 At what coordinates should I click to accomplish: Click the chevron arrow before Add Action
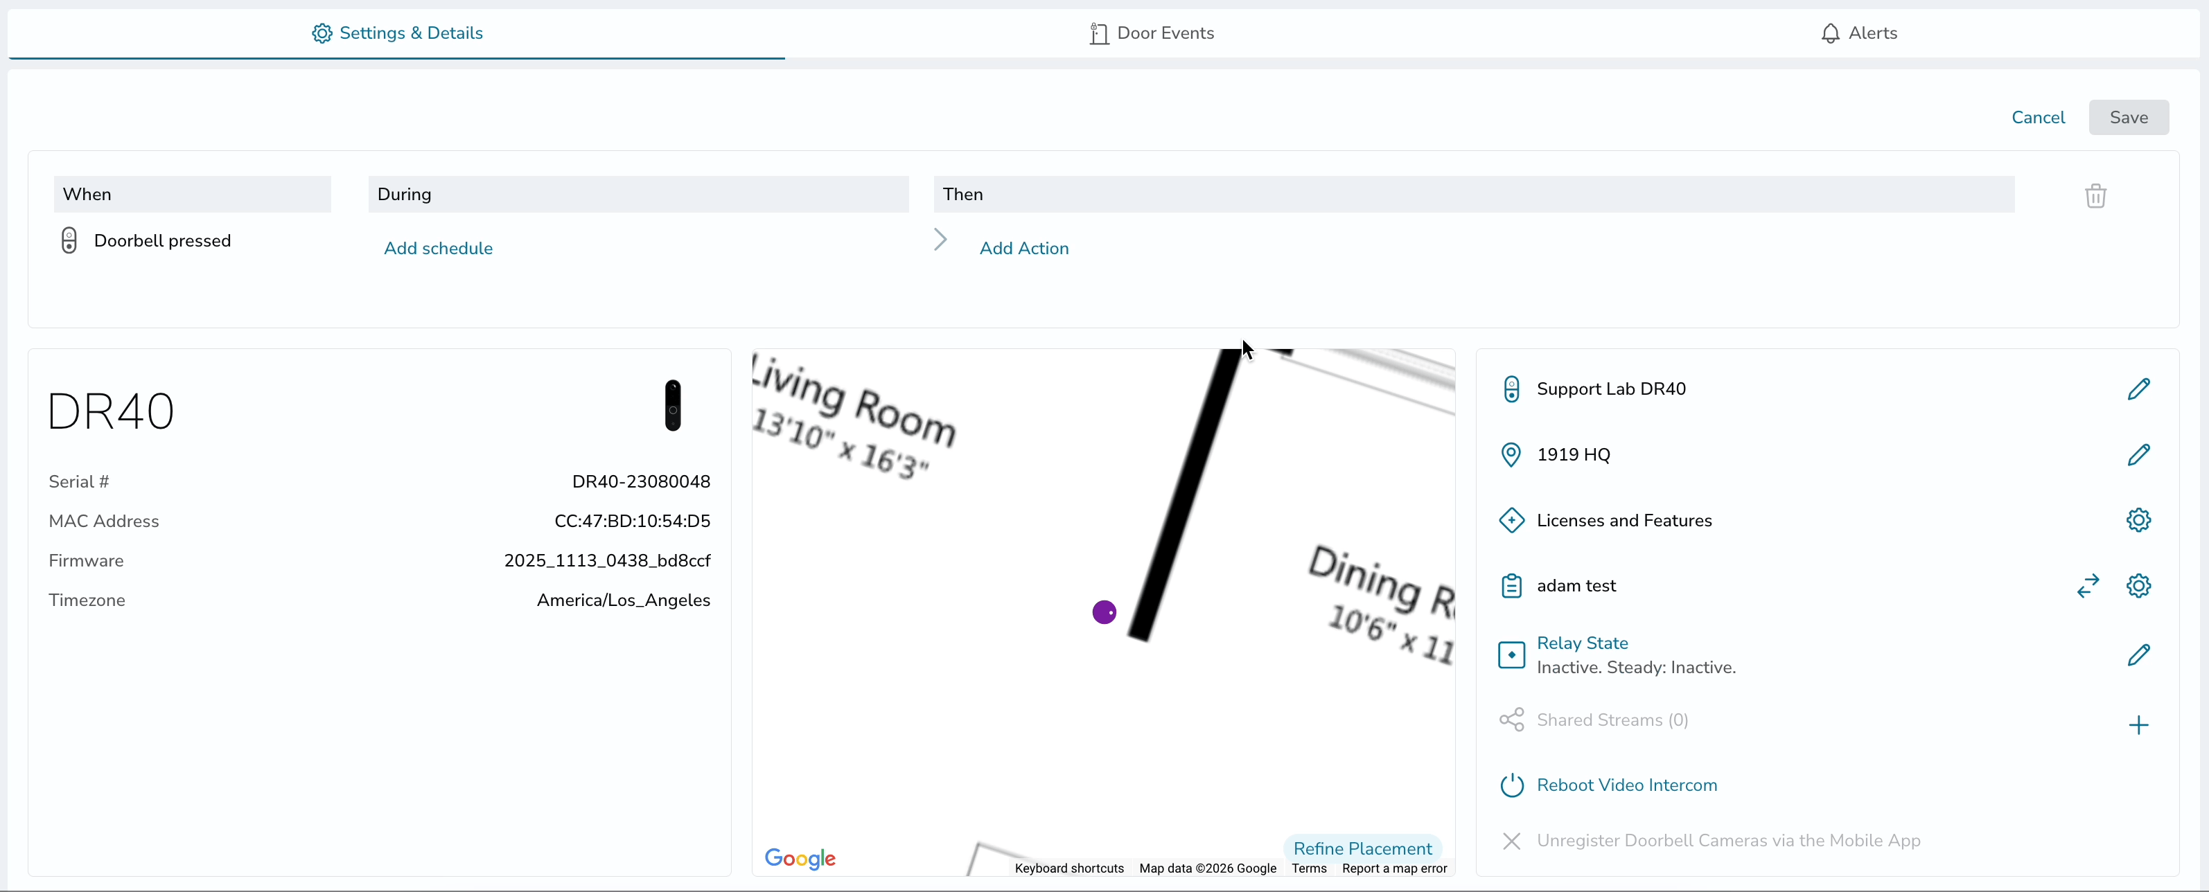click(x=941, y=240)
